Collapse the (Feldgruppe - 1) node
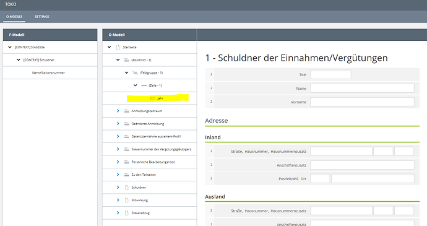 pyautogui.click(x=127, y=73)
